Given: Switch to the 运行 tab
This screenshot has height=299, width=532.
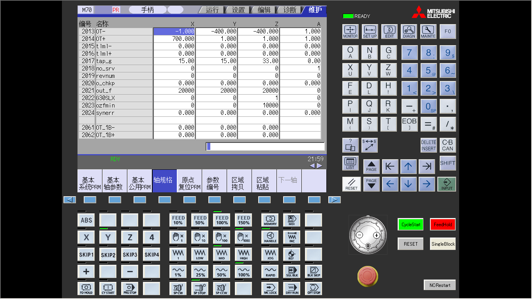Looking at the screenshot, I should click(x=212, y=10).
